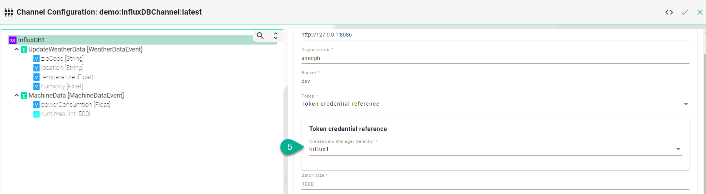Open the code view brackets icon

pyautogui.click(x=669, y=12)
